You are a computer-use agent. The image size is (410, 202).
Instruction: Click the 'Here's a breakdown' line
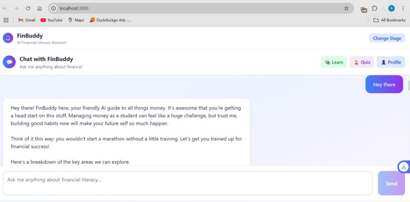tap(70, 162)
